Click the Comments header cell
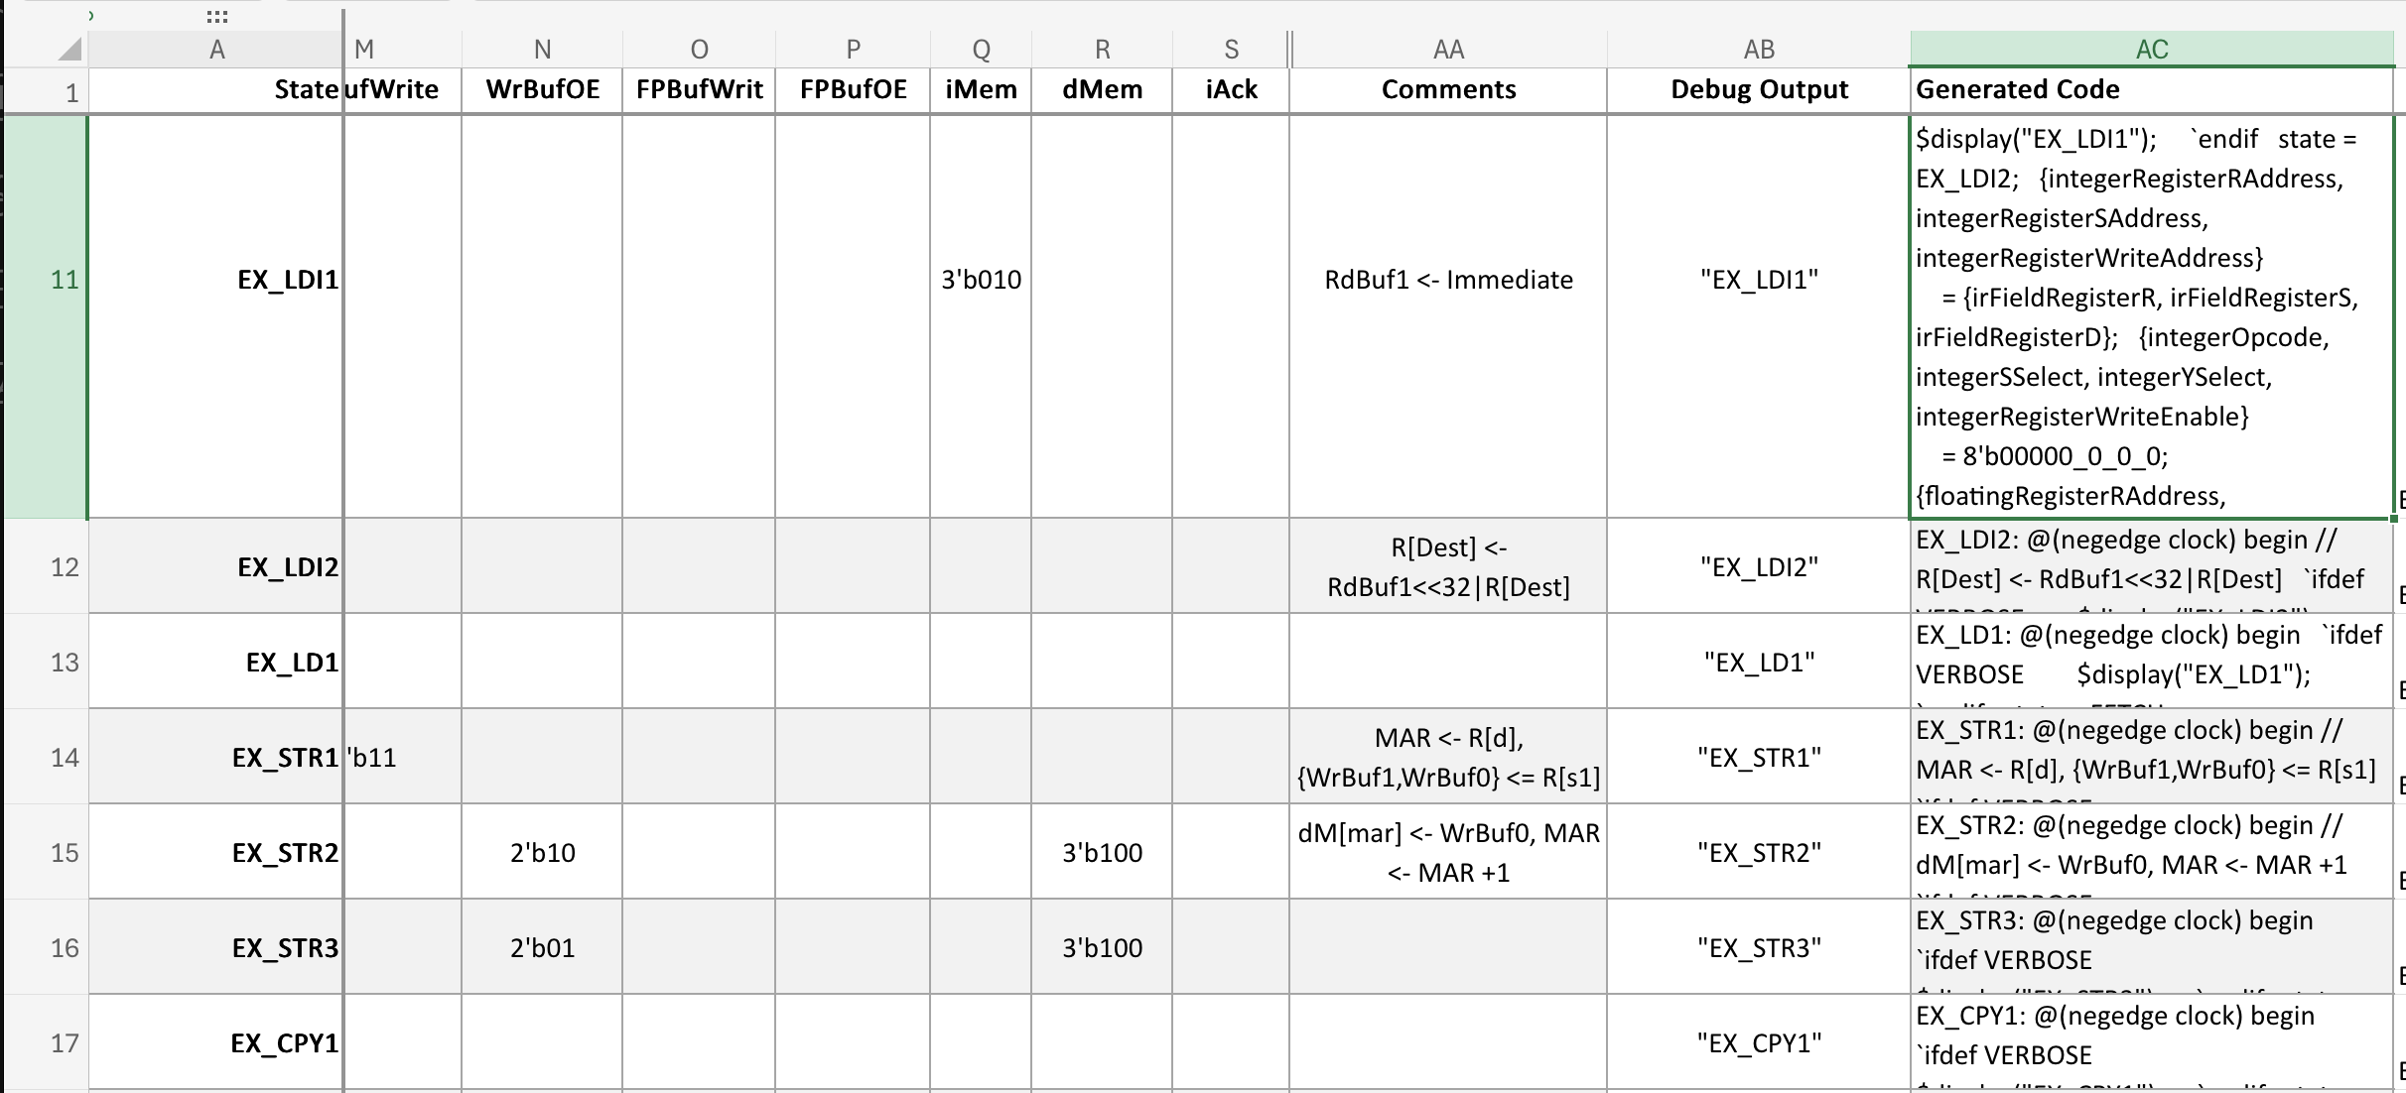The image size is (2406, 1093). [1448, 90]
